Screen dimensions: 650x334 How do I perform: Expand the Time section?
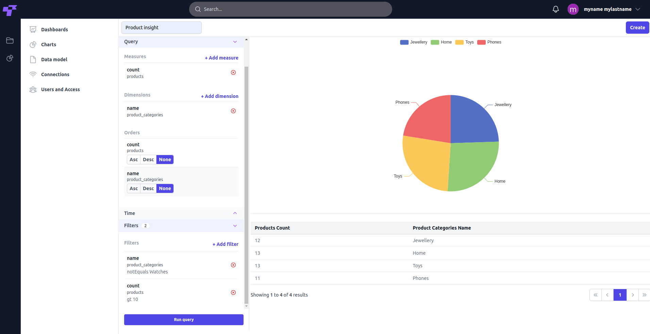click(235, 213)
